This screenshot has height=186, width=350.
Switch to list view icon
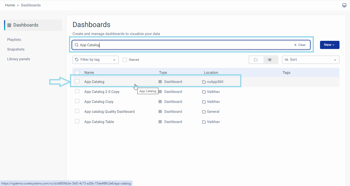270,60
